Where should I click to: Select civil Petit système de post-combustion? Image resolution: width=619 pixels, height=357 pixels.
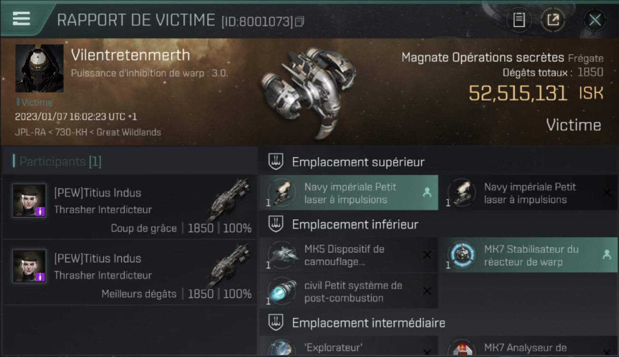click(349, 291)
